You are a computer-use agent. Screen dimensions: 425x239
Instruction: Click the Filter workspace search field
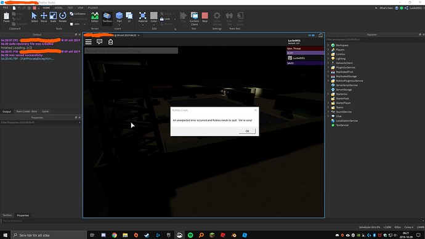coord(374,39)
